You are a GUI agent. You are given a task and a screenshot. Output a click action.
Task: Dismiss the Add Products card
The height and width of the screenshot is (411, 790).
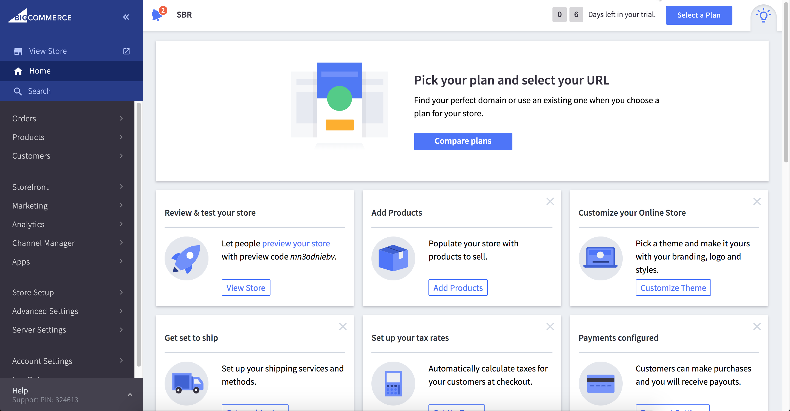550,201
